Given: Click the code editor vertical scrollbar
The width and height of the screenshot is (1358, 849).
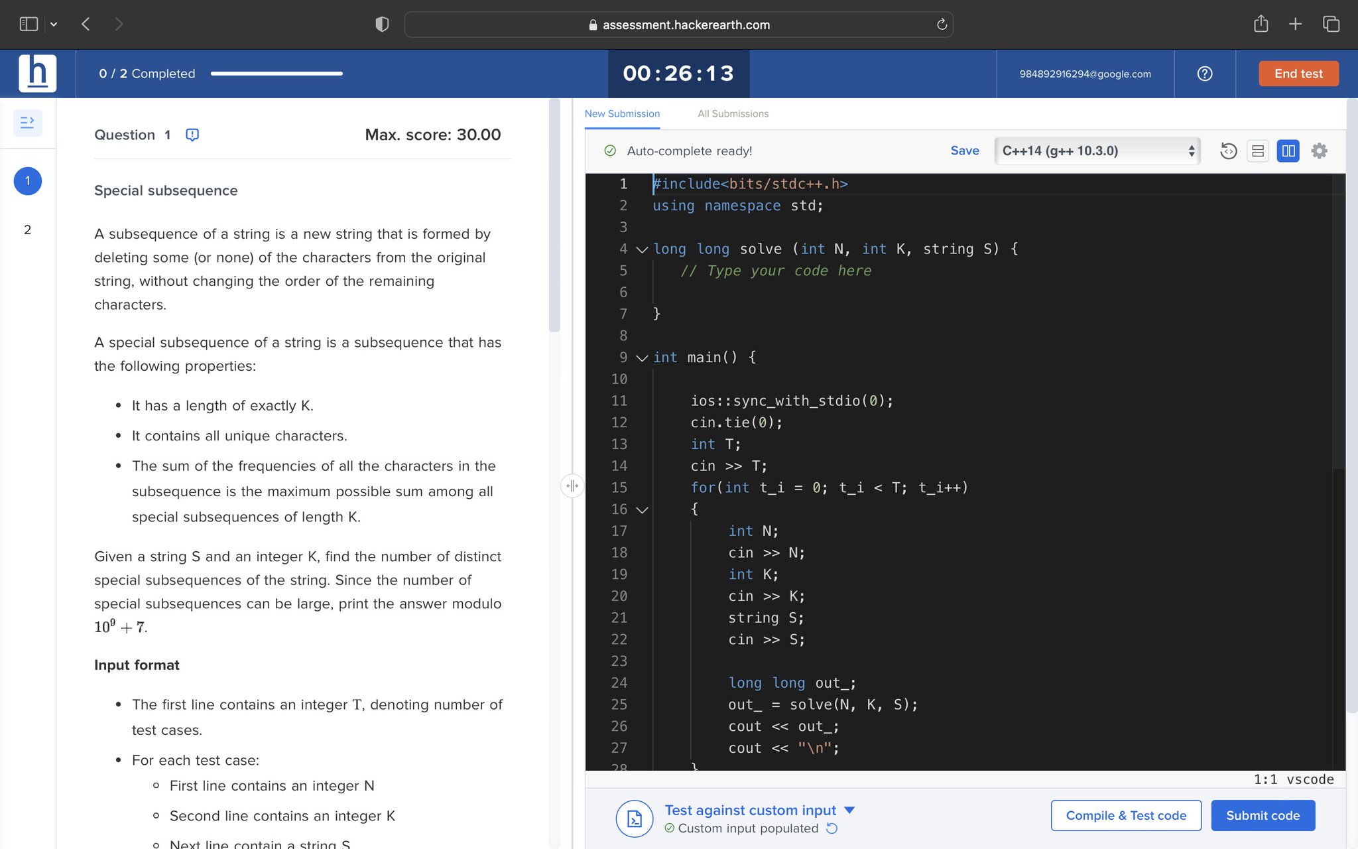Looking at the screenshot, I should tap(1339, 322).
